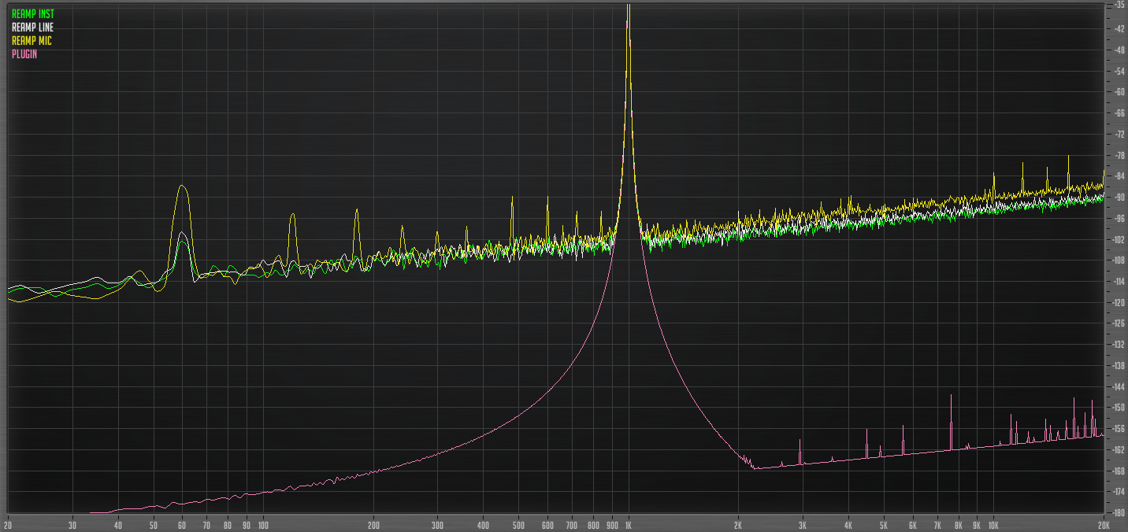Click the -35 dB level scale label
Screen dimensions: 1128x532
pyautogui.click(x=1116, y=5)
